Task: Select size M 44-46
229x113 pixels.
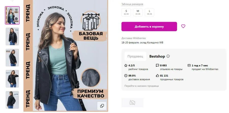Action: (x=138, y=12)
